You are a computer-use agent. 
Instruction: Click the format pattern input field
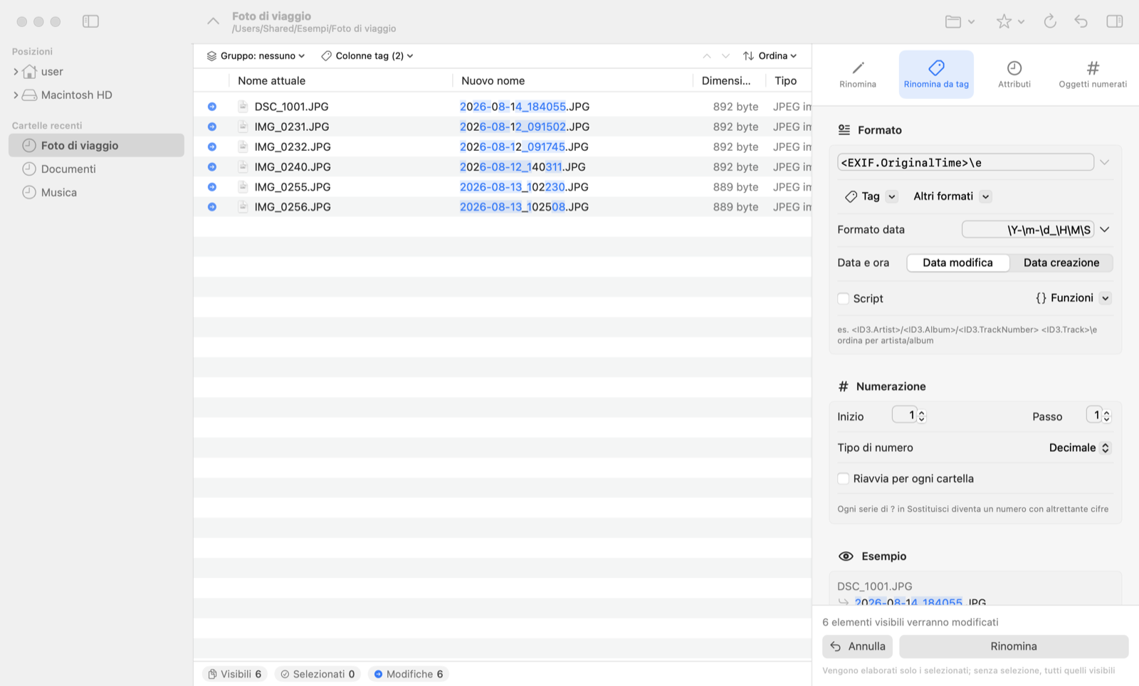pyautogui.click(x=965, y=162)
